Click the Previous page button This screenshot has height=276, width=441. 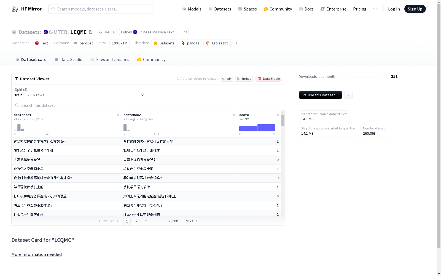(x=108, y=221)
